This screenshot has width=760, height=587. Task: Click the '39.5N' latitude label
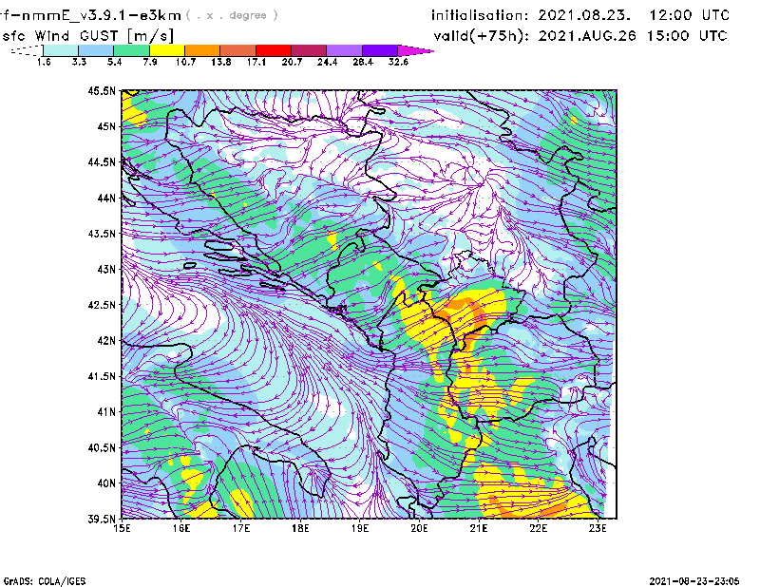[103, 519]
